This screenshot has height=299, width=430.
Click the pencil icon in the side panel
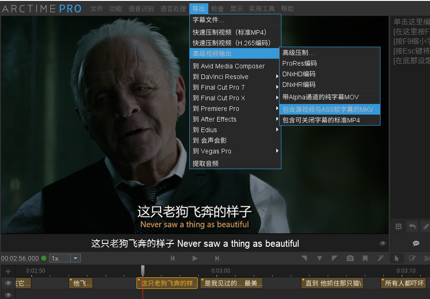coord(426,226)
